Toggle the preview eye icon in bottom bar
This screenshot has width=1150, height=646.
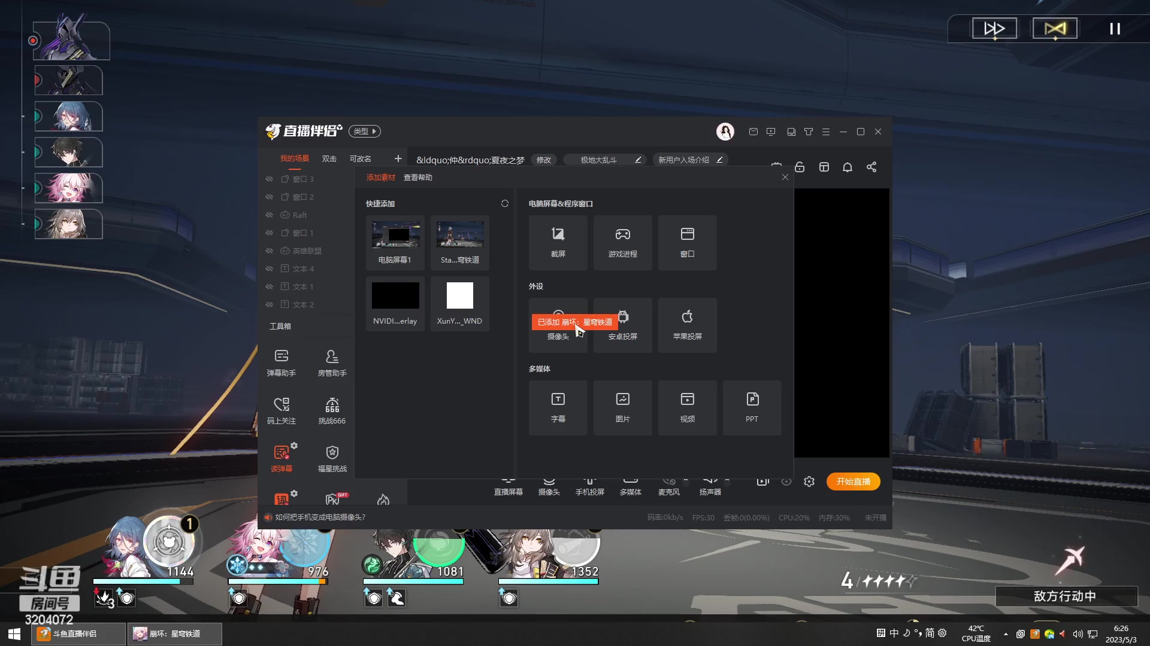786,482
